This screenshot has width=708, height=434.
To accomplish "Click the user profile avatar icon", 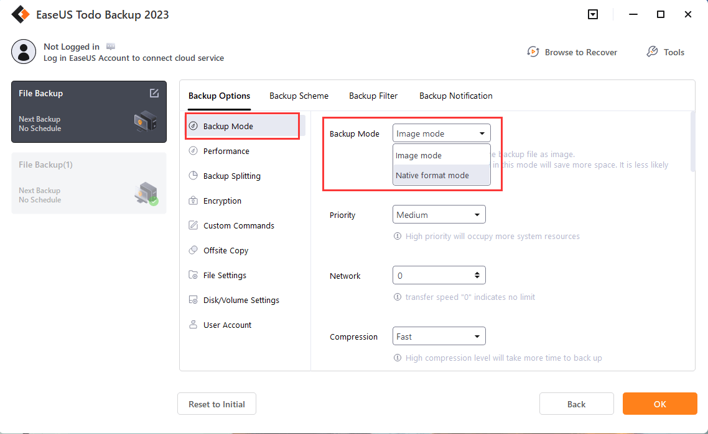I will click(x=24, y=52).
